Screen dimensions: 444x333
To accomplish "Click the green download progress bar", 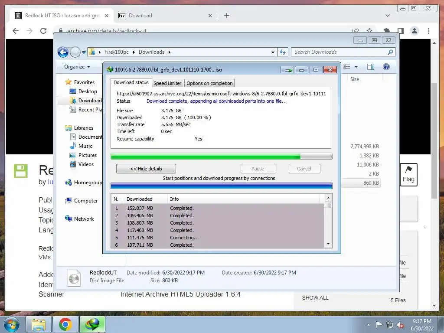I will tap(222, 156).
